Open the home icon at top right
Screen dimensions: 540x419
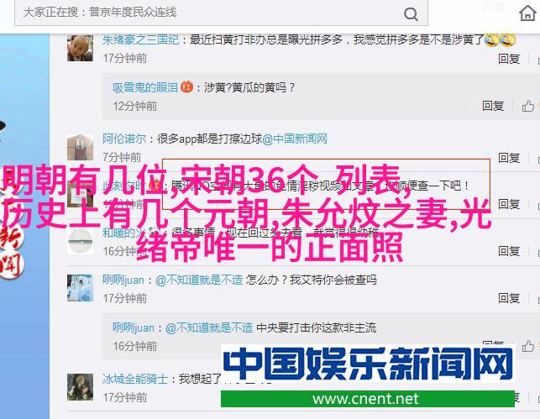527,13
